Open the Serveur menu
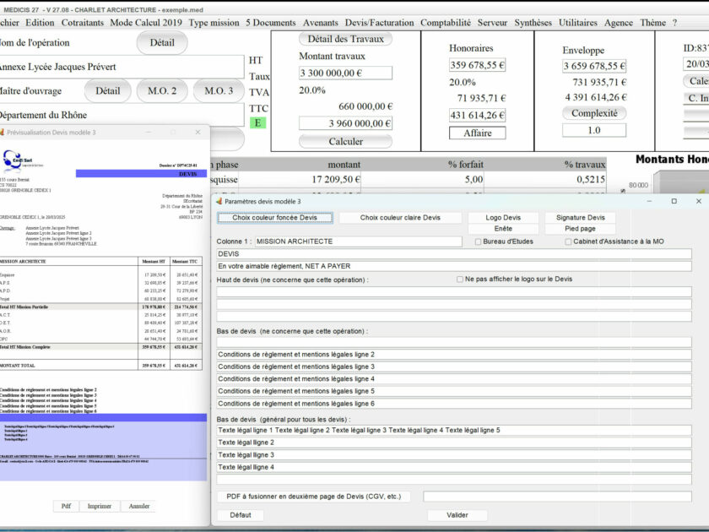 pos(492,23)
